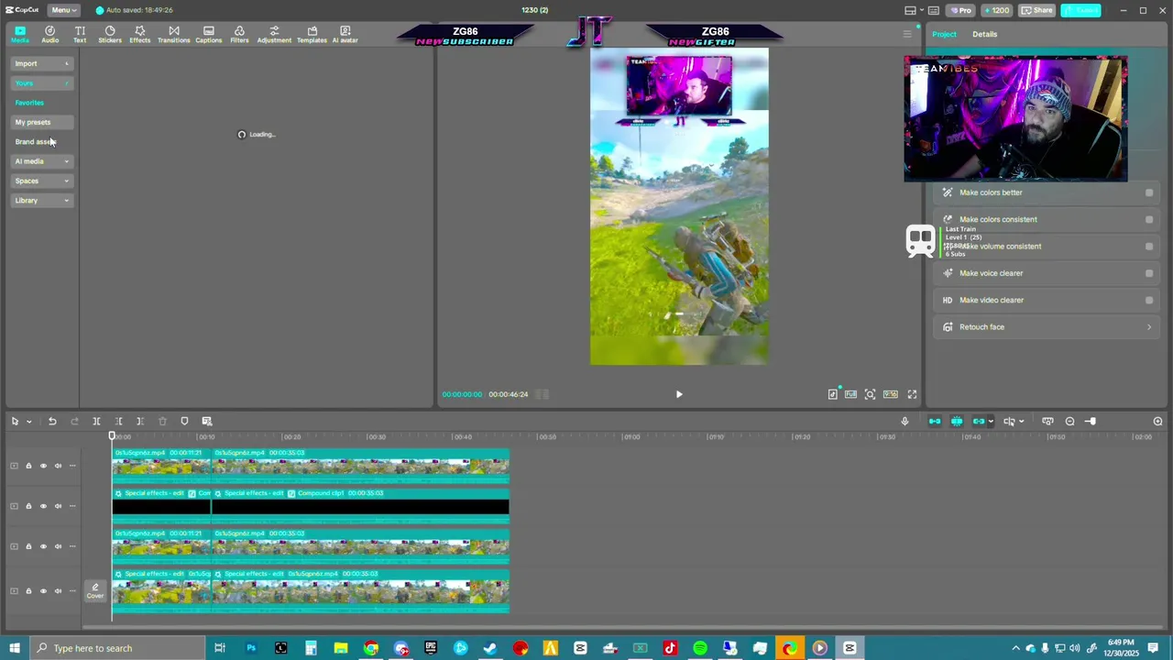Open the shortcuts panel icon beside layout
1173x660 pixels.
(x=933, y=10)
